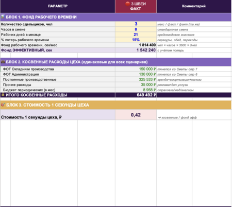Click the Бюджет периодических (в мес) label
The height and width of the screenshot is (207, 232).
coord(29,90)
